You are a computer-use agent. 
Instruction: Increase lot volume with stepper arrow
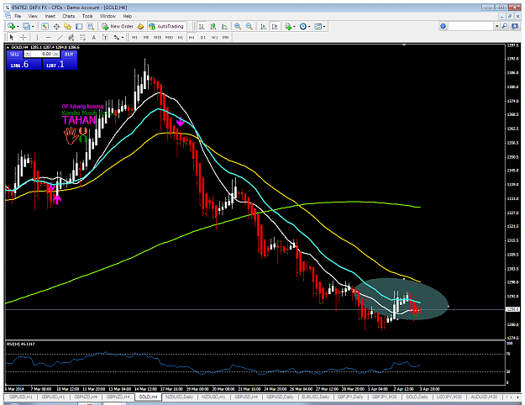point(56,55)
